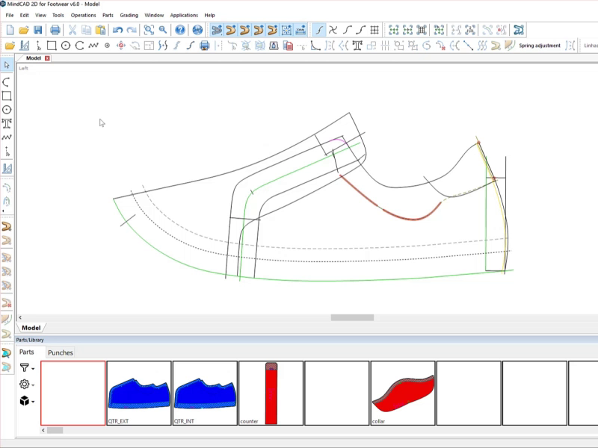This screenshot has height=448, width=598.
Task: Save the model with the floppy disk icon
Action: (x=38, y=30)
